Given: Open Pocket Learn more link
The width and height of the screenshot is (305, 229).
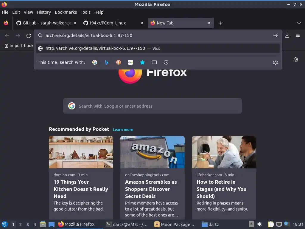Looking at the screenshot, I should point(123,129).
